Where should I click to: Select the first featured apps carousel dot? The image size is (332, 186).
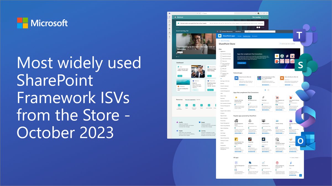[x=265, y=90]
